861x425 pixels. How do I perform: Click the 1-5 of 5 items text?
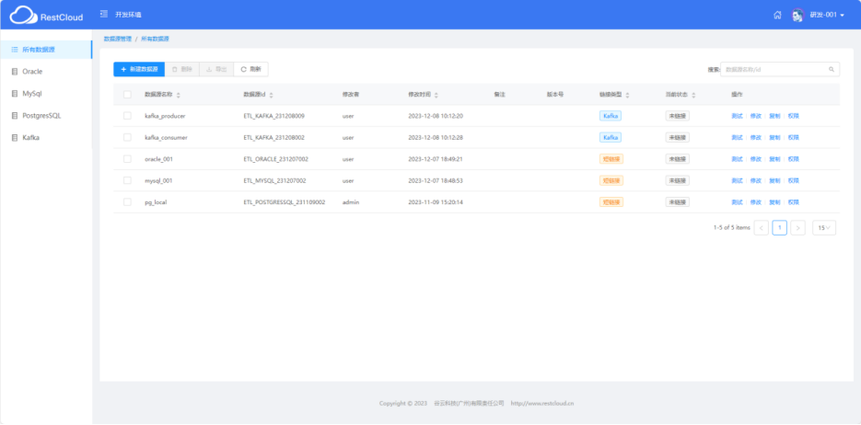click(731, 227)
